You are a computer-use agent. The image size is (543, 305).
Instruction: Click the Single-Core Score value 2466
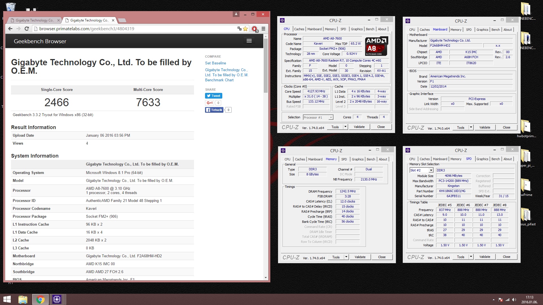click(x=57, y=102)
